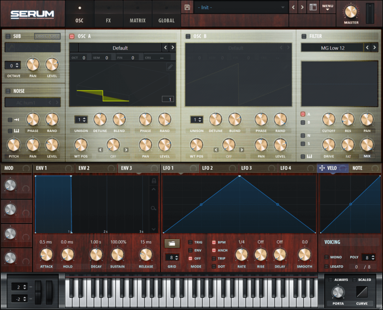Select previous OSC A wavetable arrow
Viewport: 383px width, 310px height.
coord(165,47)
